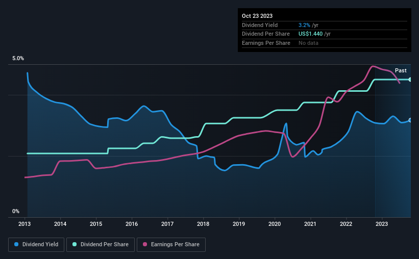The width and height of the screenshot is (419, 259).
Task: Click the 2021 x-axis label
Action: pyautogui.click(x=310, y=224)
